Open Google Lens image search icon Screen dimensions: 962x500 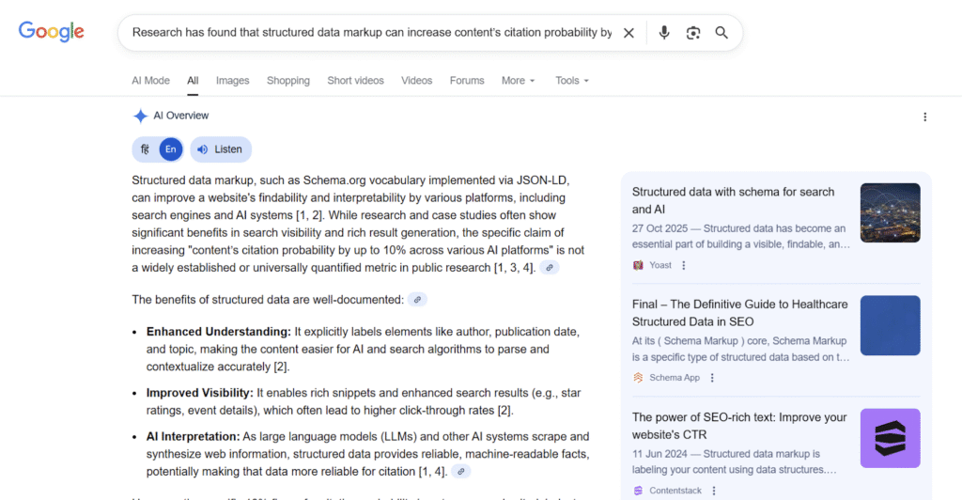coord(693,33)
